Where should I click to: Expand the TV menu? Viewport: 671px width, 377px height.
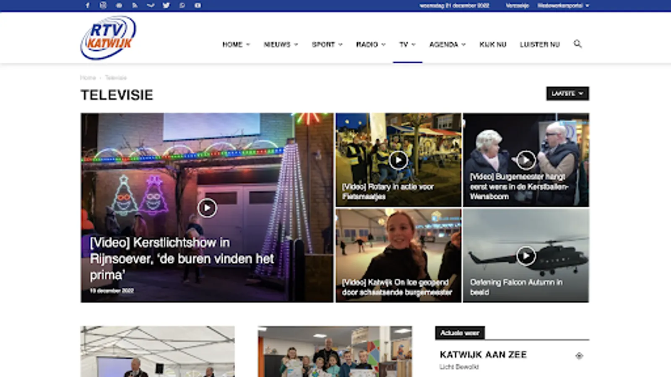[407, 44]
